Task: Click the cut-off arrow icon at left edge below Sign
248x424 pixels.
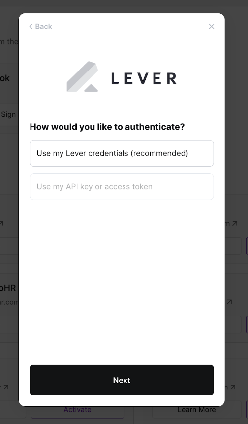Action: tap(1, 224)
